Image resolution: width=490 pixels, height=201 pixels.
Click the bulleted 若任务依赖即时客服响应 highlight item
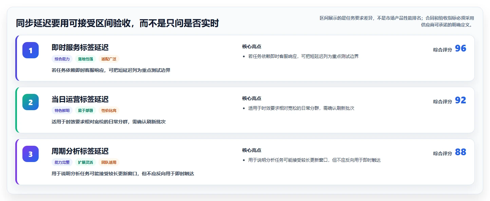pyautogui.click(x=303, y=56)
